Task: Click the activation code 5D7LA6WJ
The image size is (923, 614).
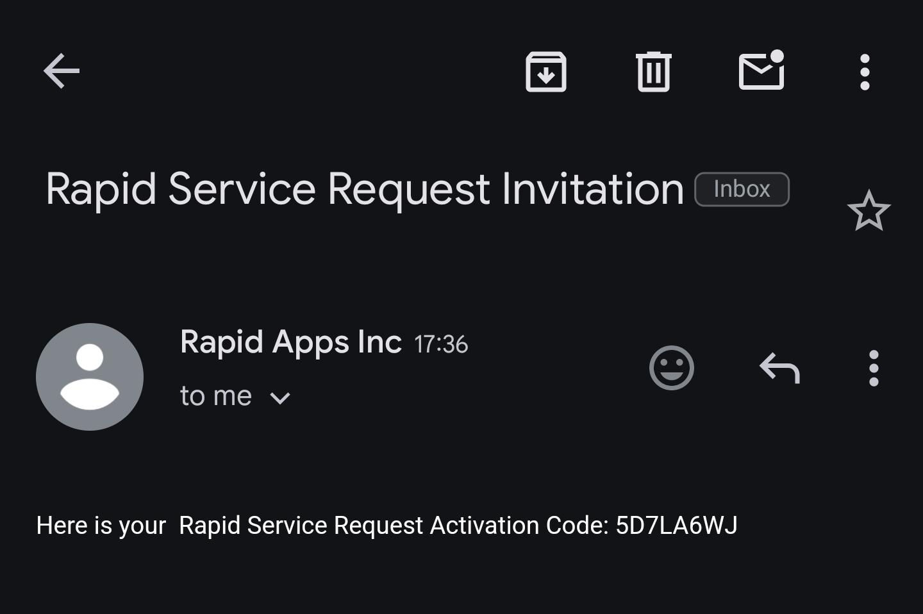Action: click(676, 526)
